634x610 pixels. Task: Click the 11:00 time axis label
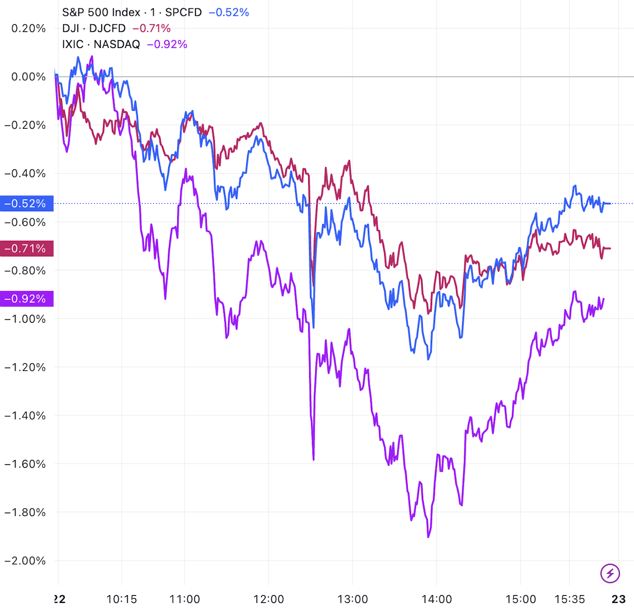[x=185, y=599]
